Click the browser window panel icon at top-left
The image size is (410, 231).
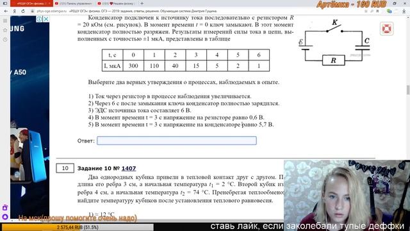click(x=5, y=3)
